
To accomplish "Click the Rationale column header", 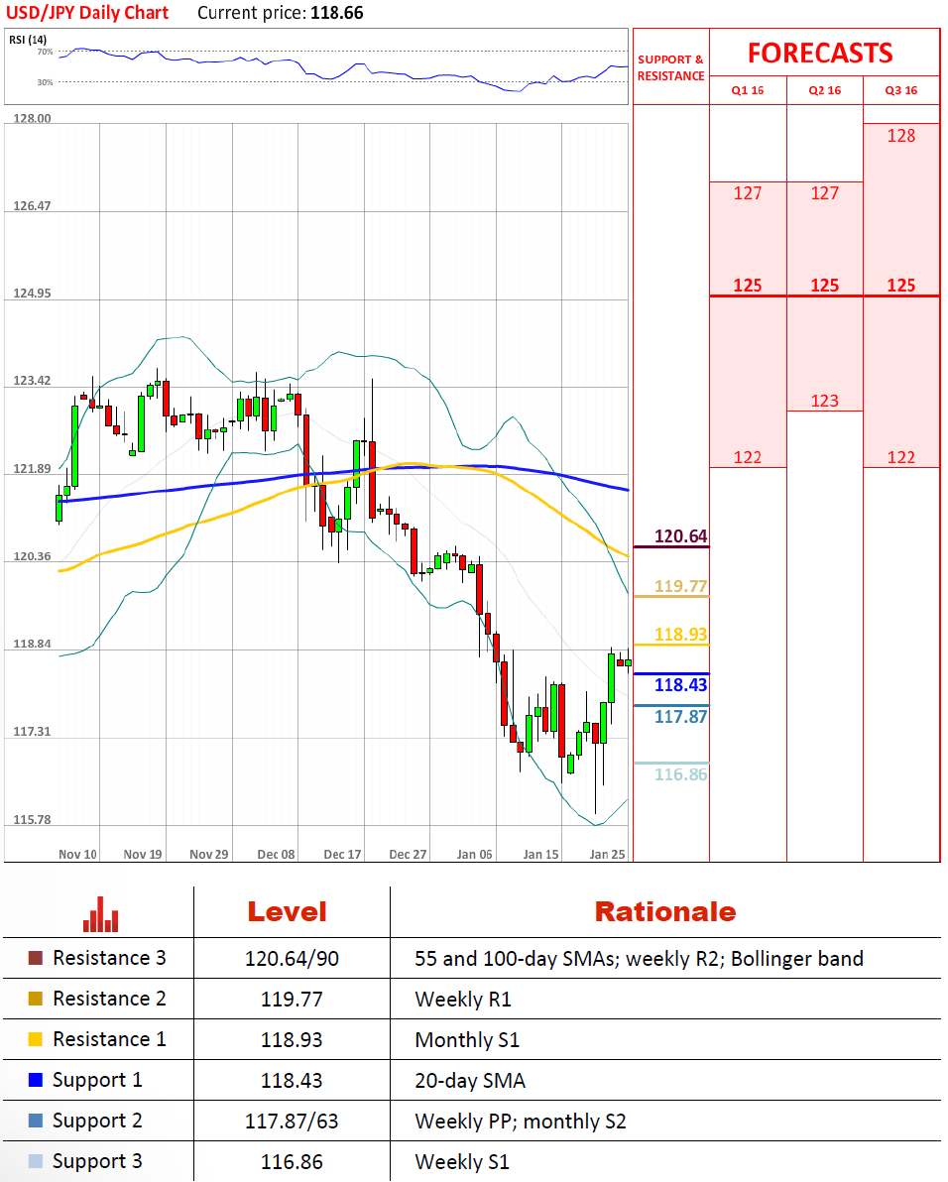I will pyautogui.click(x=665, y=912).
